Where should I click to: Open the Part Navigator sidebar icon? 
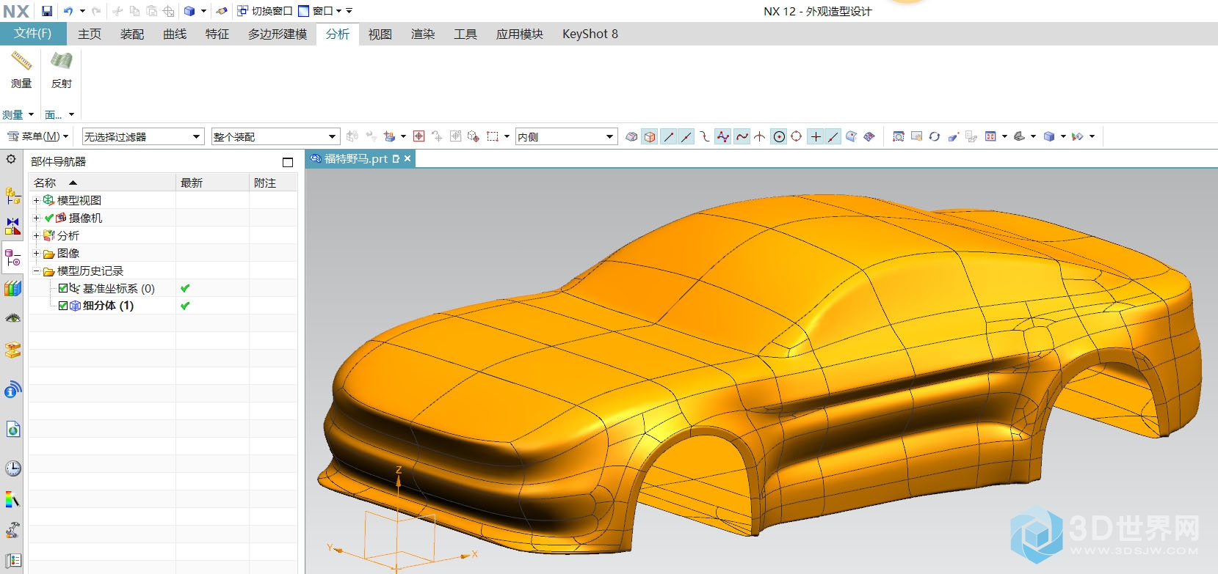(12, 257)
